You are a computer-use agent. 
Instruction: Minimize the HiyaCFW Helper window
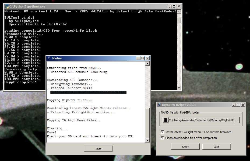coord(234,105)
